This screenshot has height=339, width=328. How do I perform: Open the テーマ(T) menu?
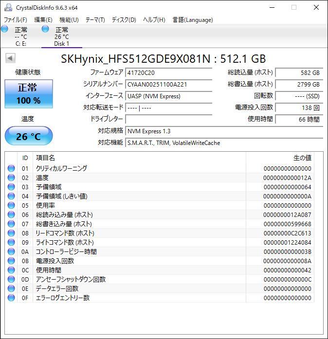click(95, 20)
